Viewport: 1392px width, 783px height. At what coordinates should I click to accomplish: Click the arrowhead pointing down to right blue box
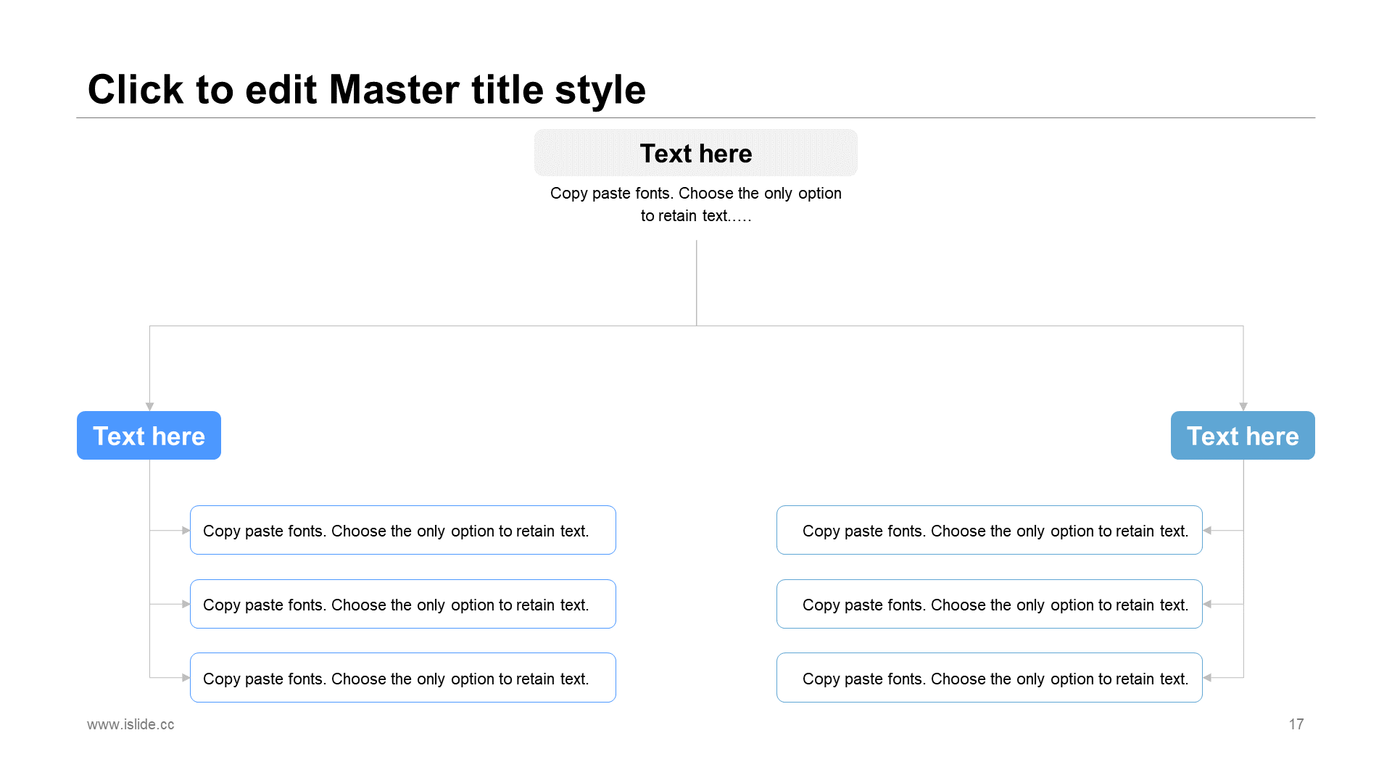pos(1243,407)
